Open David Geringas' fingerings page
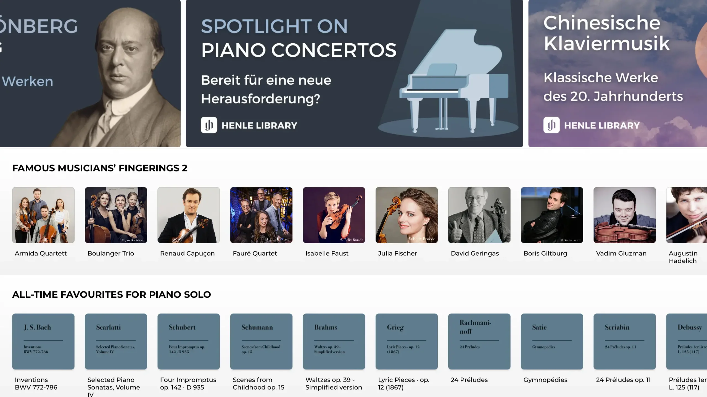The height and width of the screenshot is (397, 707). click(479, 215)
